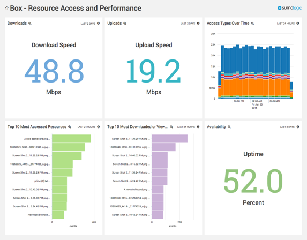Open the magnifier on Top 10 Most Downloaded panel
This screenshot has height=240, width=307.
click(171, 127)
